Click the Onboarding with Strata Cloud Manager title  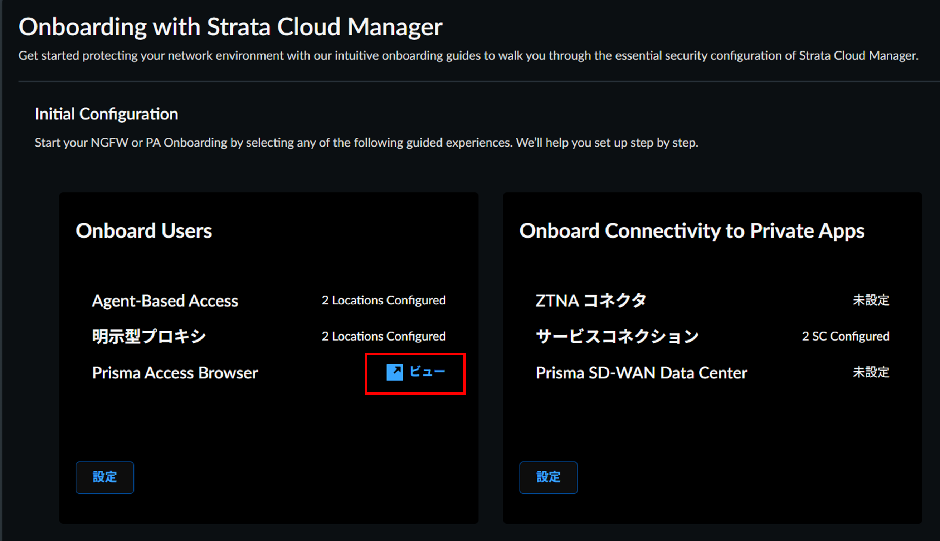230,27
